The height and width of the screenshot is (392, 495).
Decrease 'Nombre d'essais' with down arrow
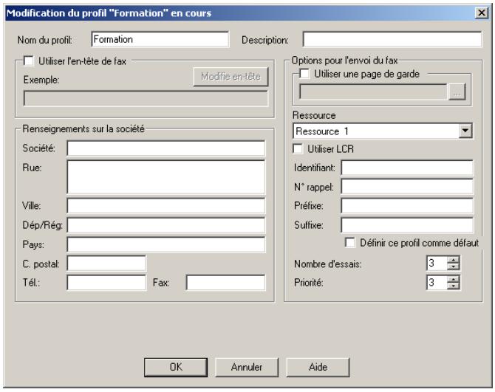(x=456, y=266)
